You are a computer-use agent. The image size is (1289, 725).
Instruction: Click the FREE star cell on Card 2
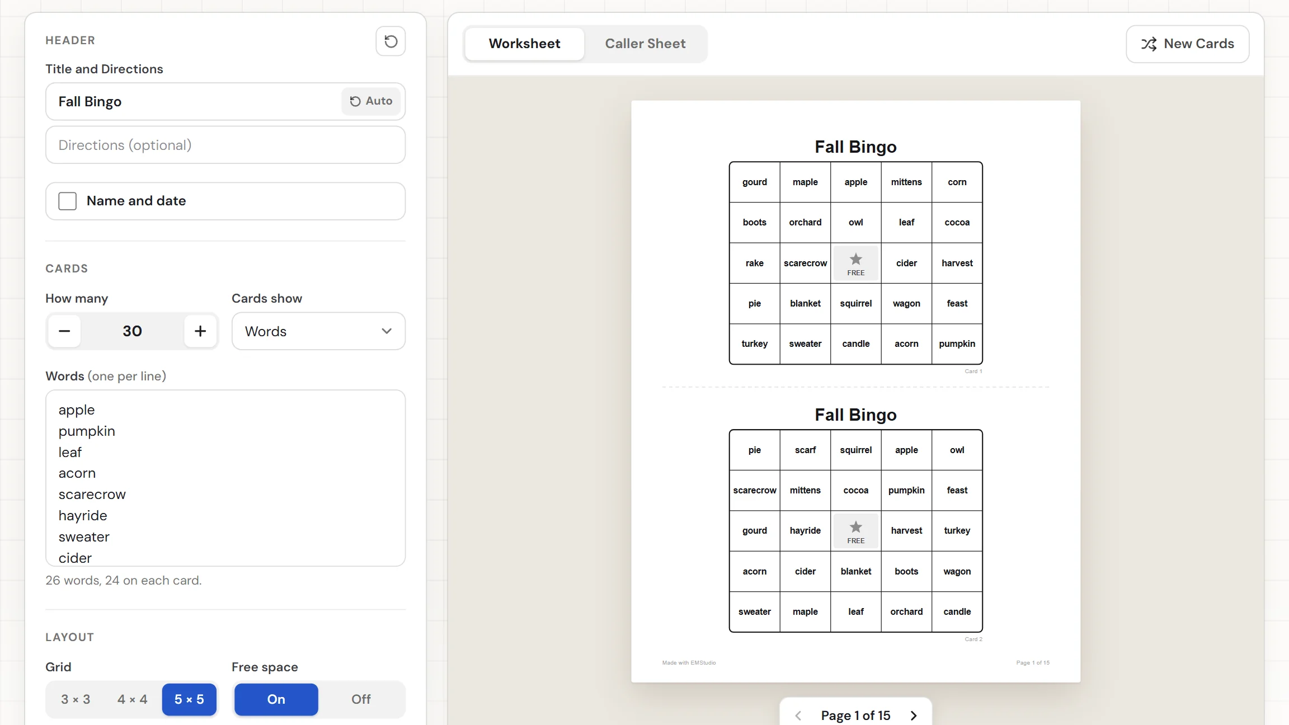(856, 531)
